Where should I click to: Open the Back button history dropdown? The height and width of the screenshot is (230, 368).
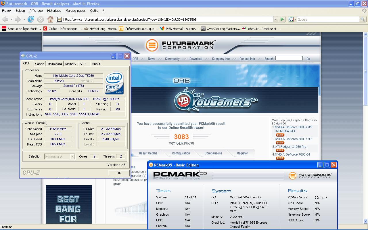(11, 19)
